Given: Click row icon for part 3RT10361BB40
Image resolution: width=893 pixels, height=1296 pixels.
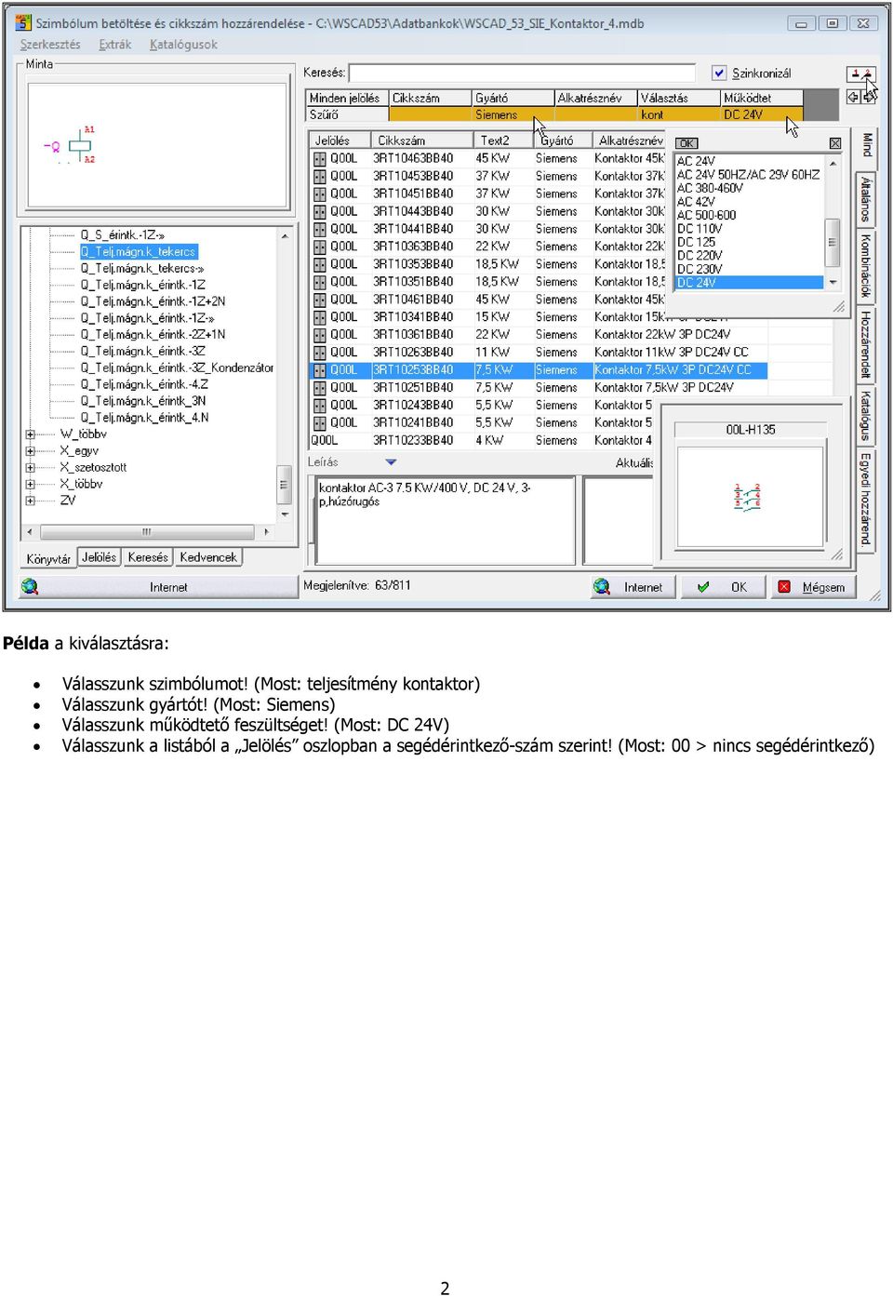Looking at the screenshot, I should (319, 336).
